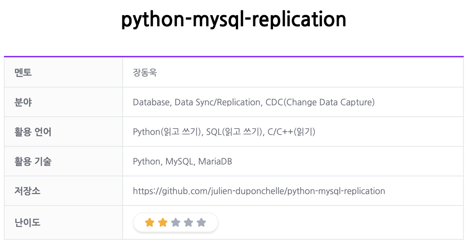Click the star rating pill container
The image size is (471, 246).
pos(176,222)
